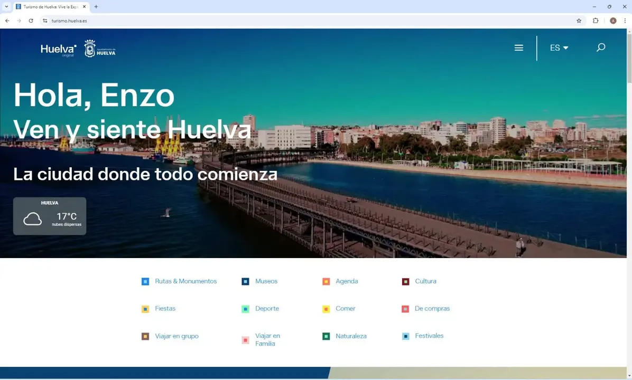The width and height of the screenshot is (632, 380).
Task: Click the HUELVA weather widget title
Action: pos(50,203)
